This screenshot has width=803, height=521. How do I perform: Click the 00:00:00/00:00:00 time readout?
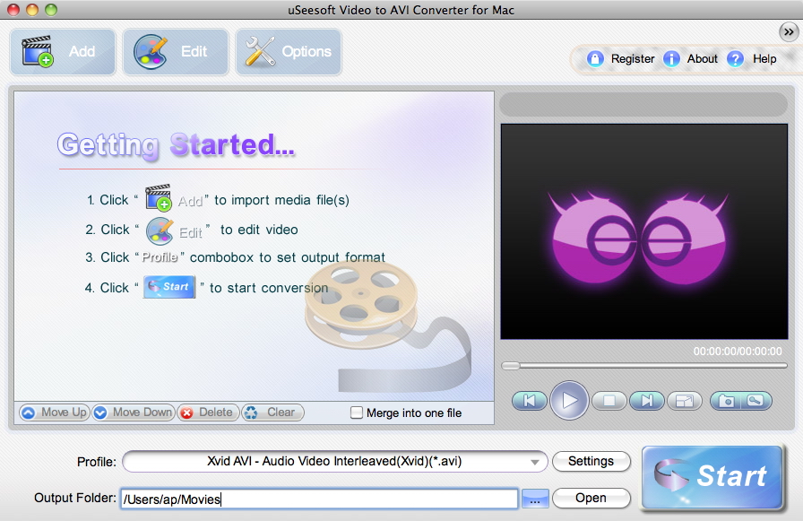[738, 352]
